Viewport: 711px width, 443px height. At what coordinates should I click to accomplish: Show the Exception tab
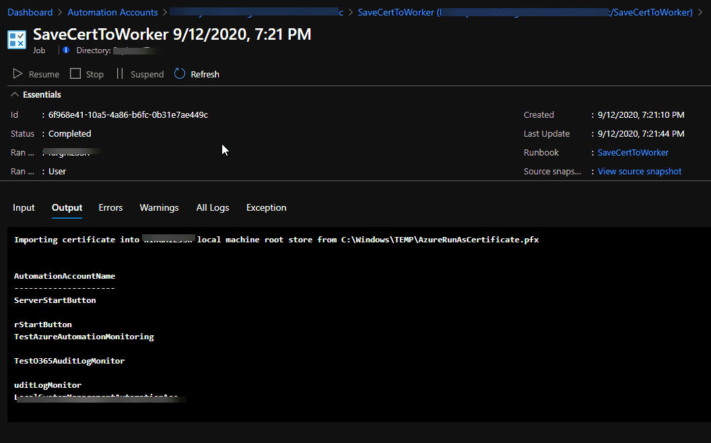266,207
